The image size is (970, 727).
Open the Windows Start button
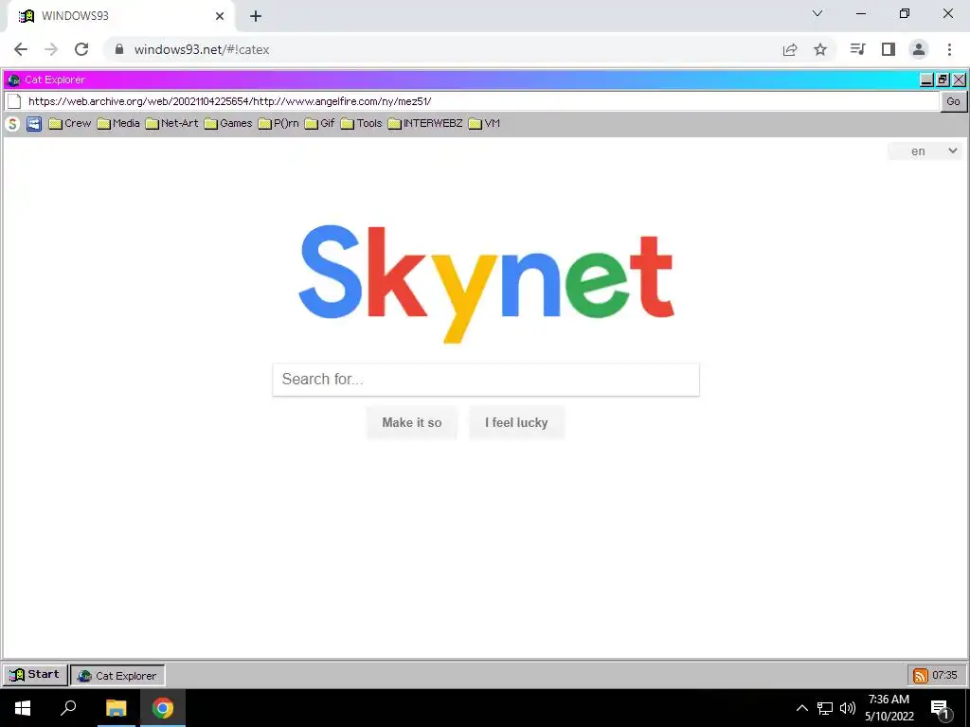pyautogui.click(x=23, y=708)
